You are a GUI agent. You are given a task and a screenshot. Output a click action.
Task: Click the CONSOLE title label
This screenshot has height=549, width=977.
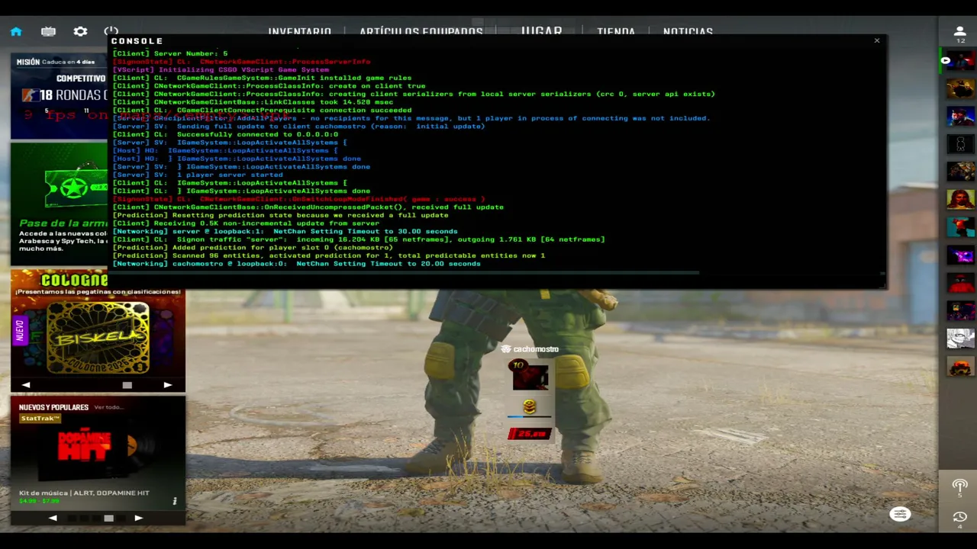click(137, 41)
